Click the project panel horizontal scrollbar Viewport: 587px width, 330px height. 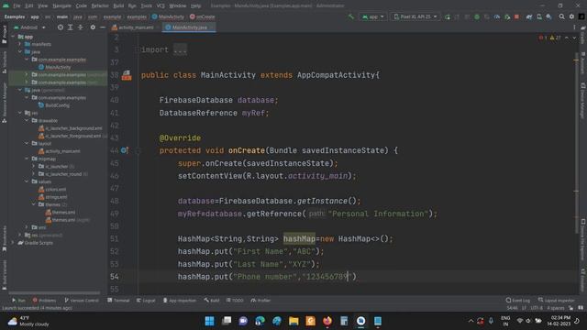pyautogui.click(x=54, y=292)
